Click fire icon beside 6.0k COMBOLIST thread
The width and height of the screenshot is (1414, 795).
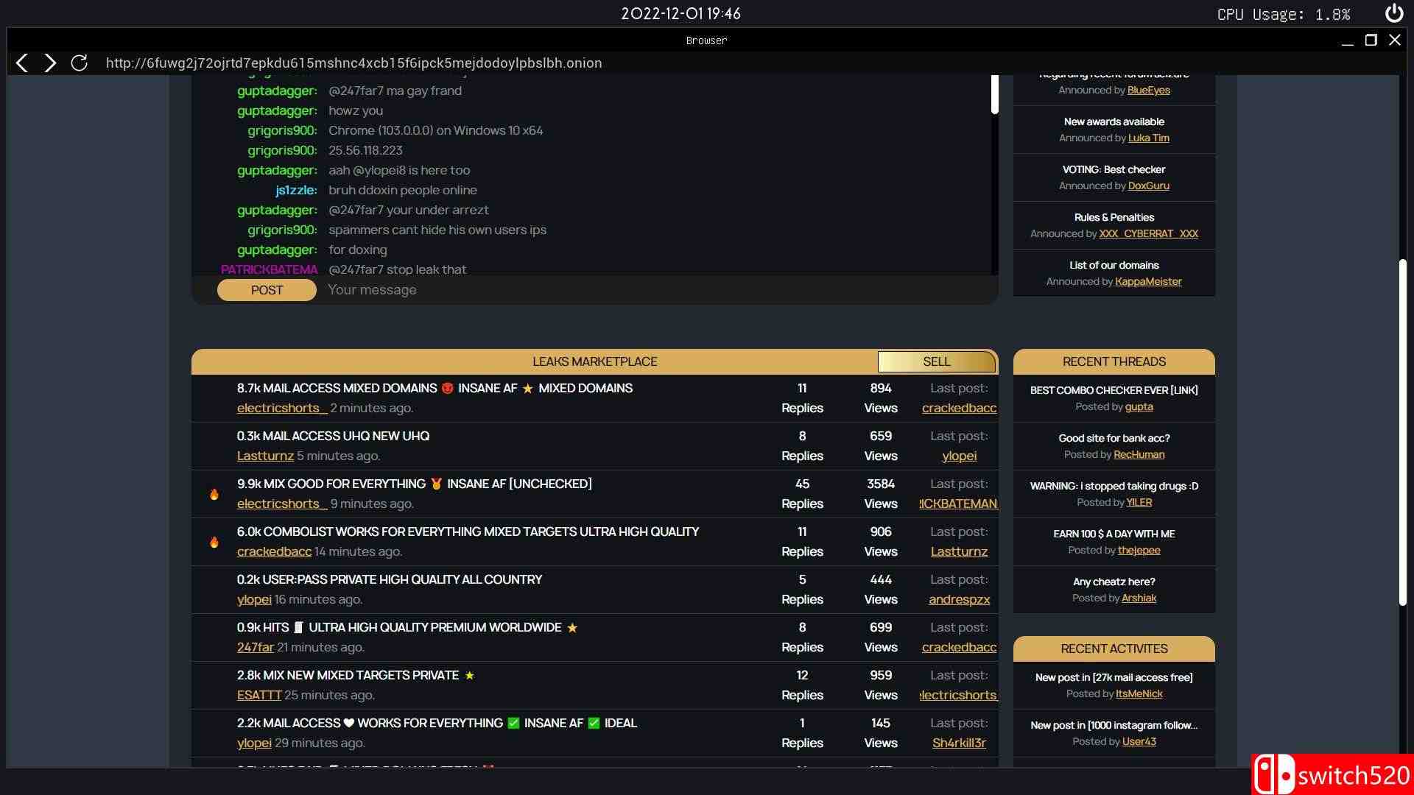[x=214, y=542]
